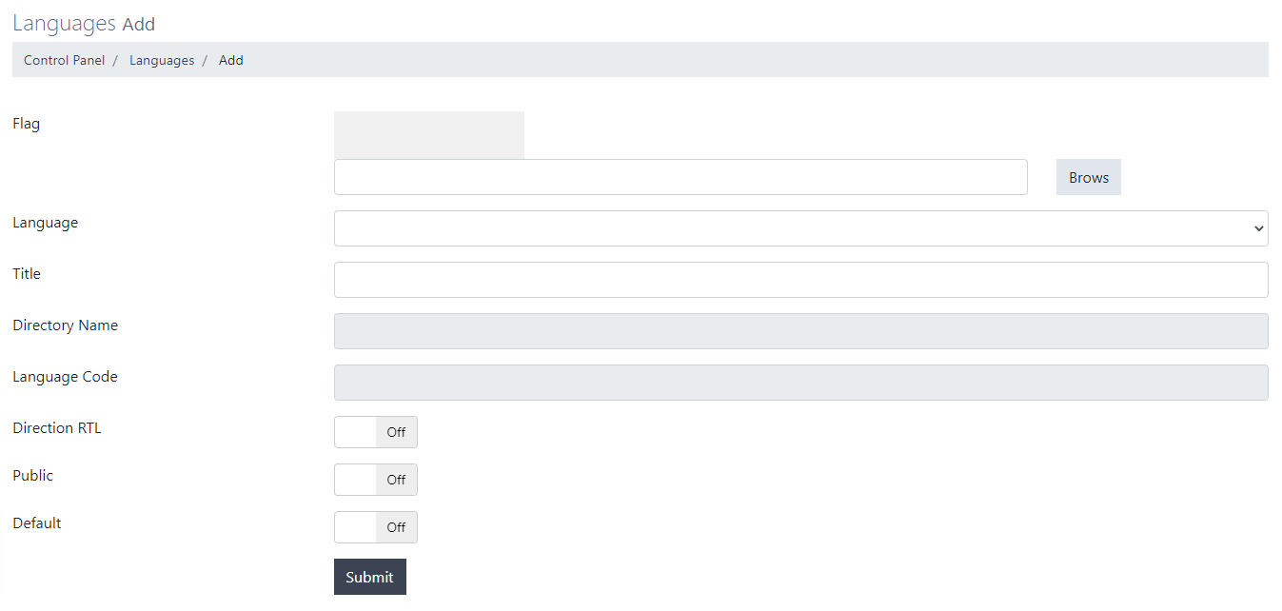Viewport: 1282px width, 611px height.
Task: Click the Title field label
Action: point(27,274)
